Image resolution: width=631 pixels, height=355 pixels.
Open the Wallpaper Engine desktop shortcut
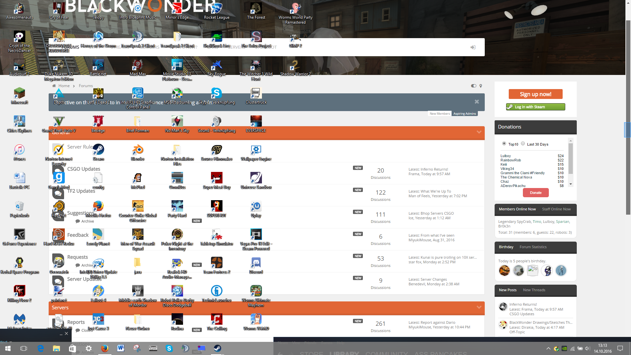(x=256, y=152)
